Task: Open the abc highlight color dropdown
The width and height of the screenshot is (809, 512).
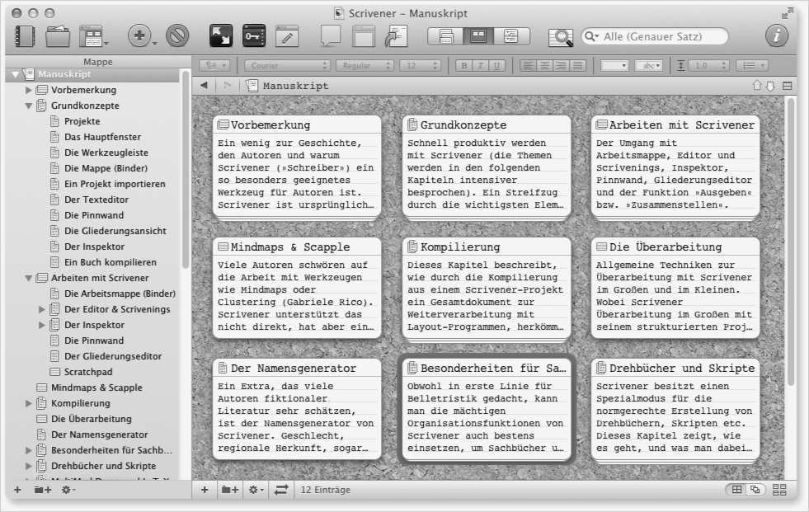Action: pos(649,66)
